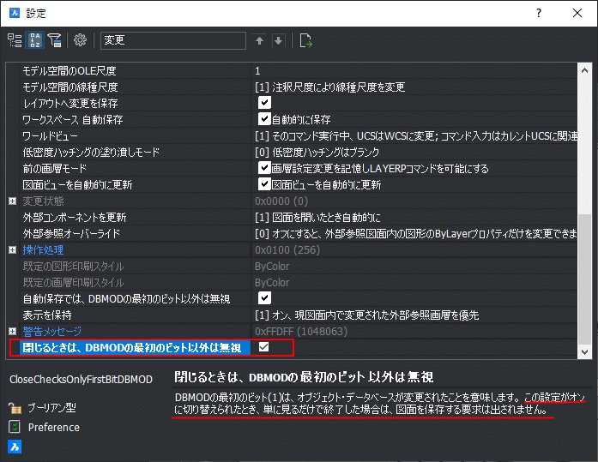
Task: Click the scrollbar up arrow
Action: (x=584, y=70)
